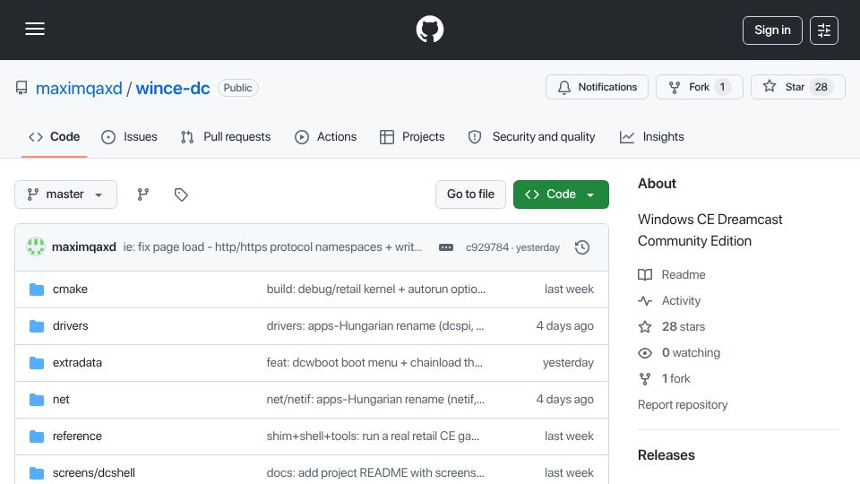Open net commit 'net/netif: apps-Hungarian rename'
The image size is (860, 484).
(x=375, y=400)
